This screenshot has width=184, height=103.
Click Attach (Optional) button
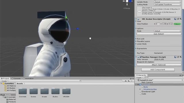pos(159,65)
